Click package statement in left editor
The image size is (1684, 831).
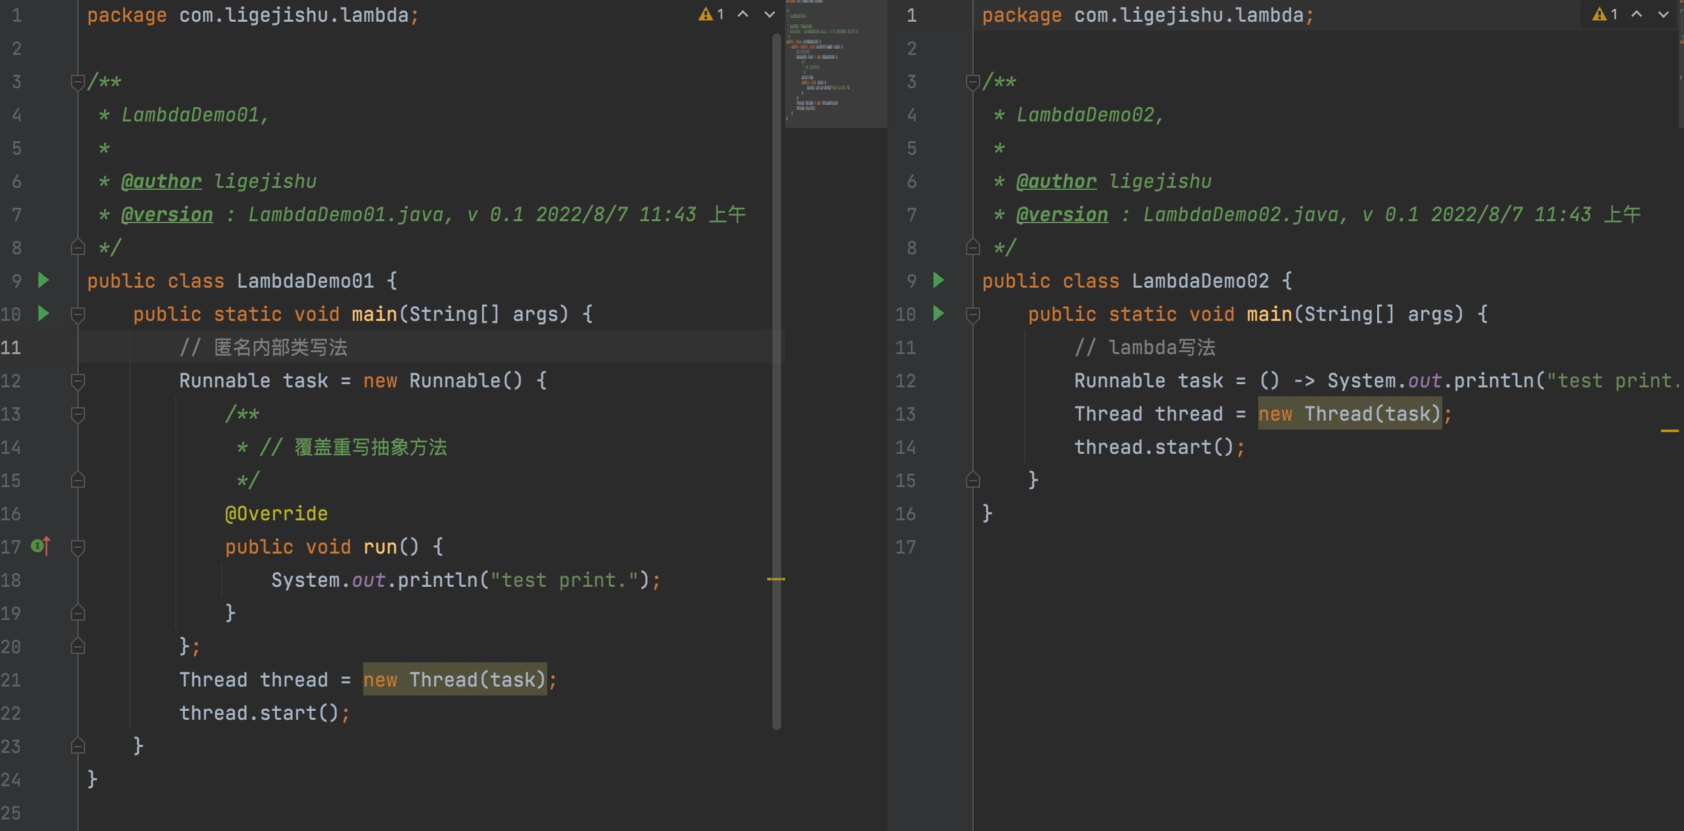point(253,15)
